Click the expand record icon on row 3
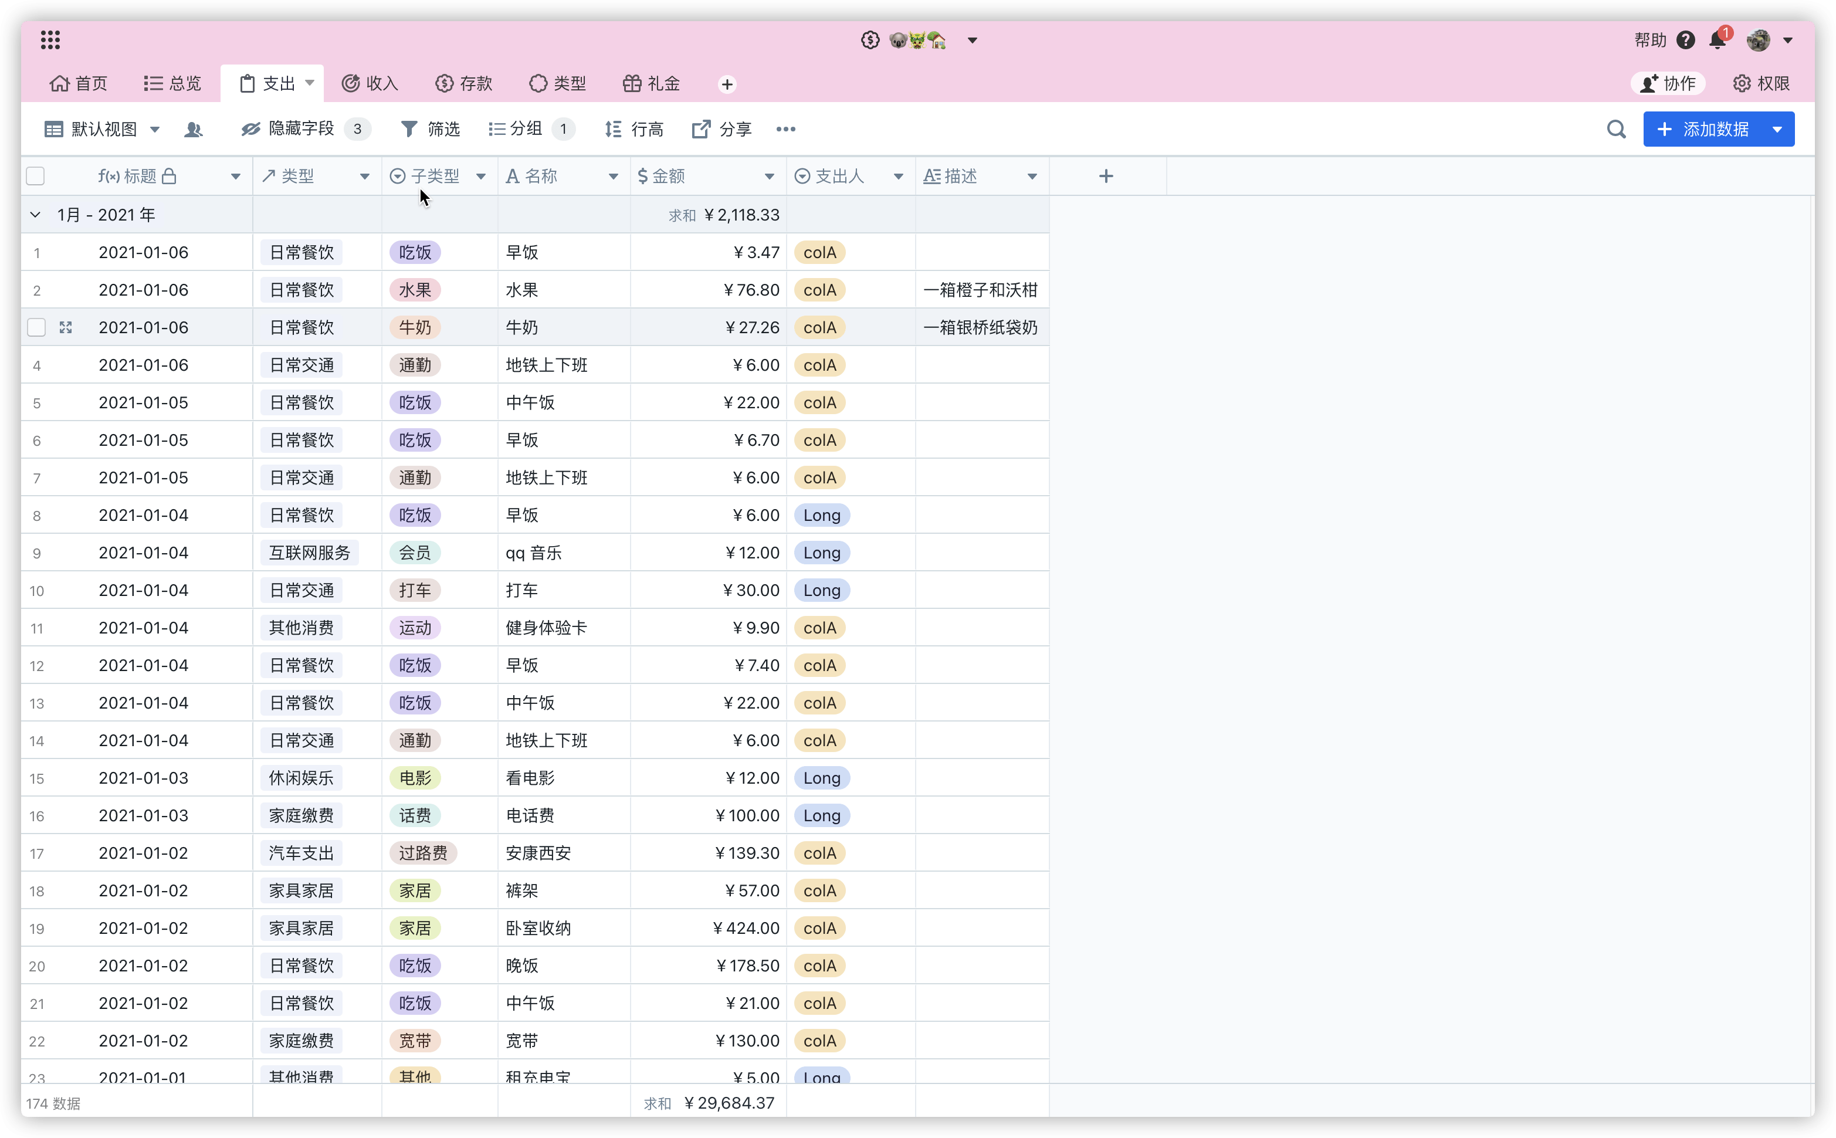Image resolution: width=1836 pixels, height=1138 pixels. pos(66,327)
